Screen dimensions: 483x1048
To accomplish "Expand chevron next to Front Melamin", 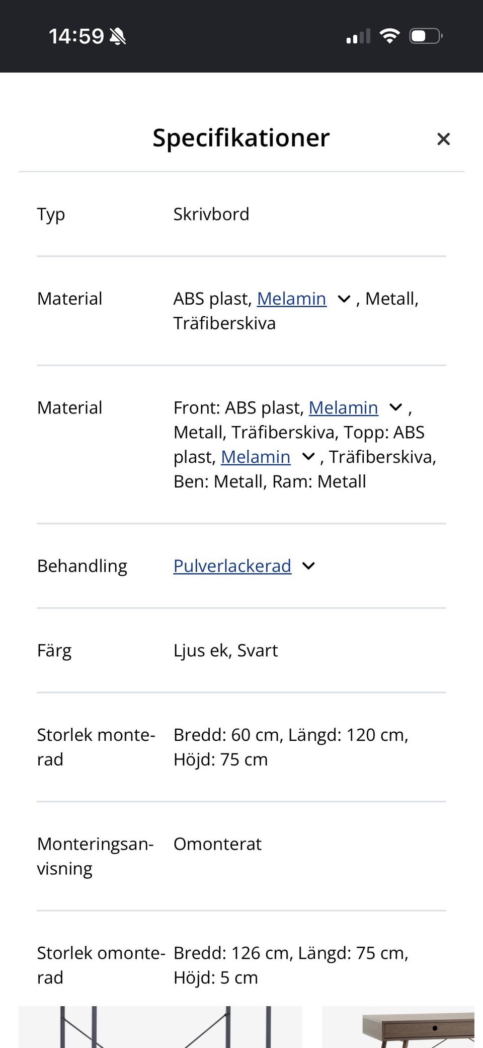I will [x=396, y=407].
